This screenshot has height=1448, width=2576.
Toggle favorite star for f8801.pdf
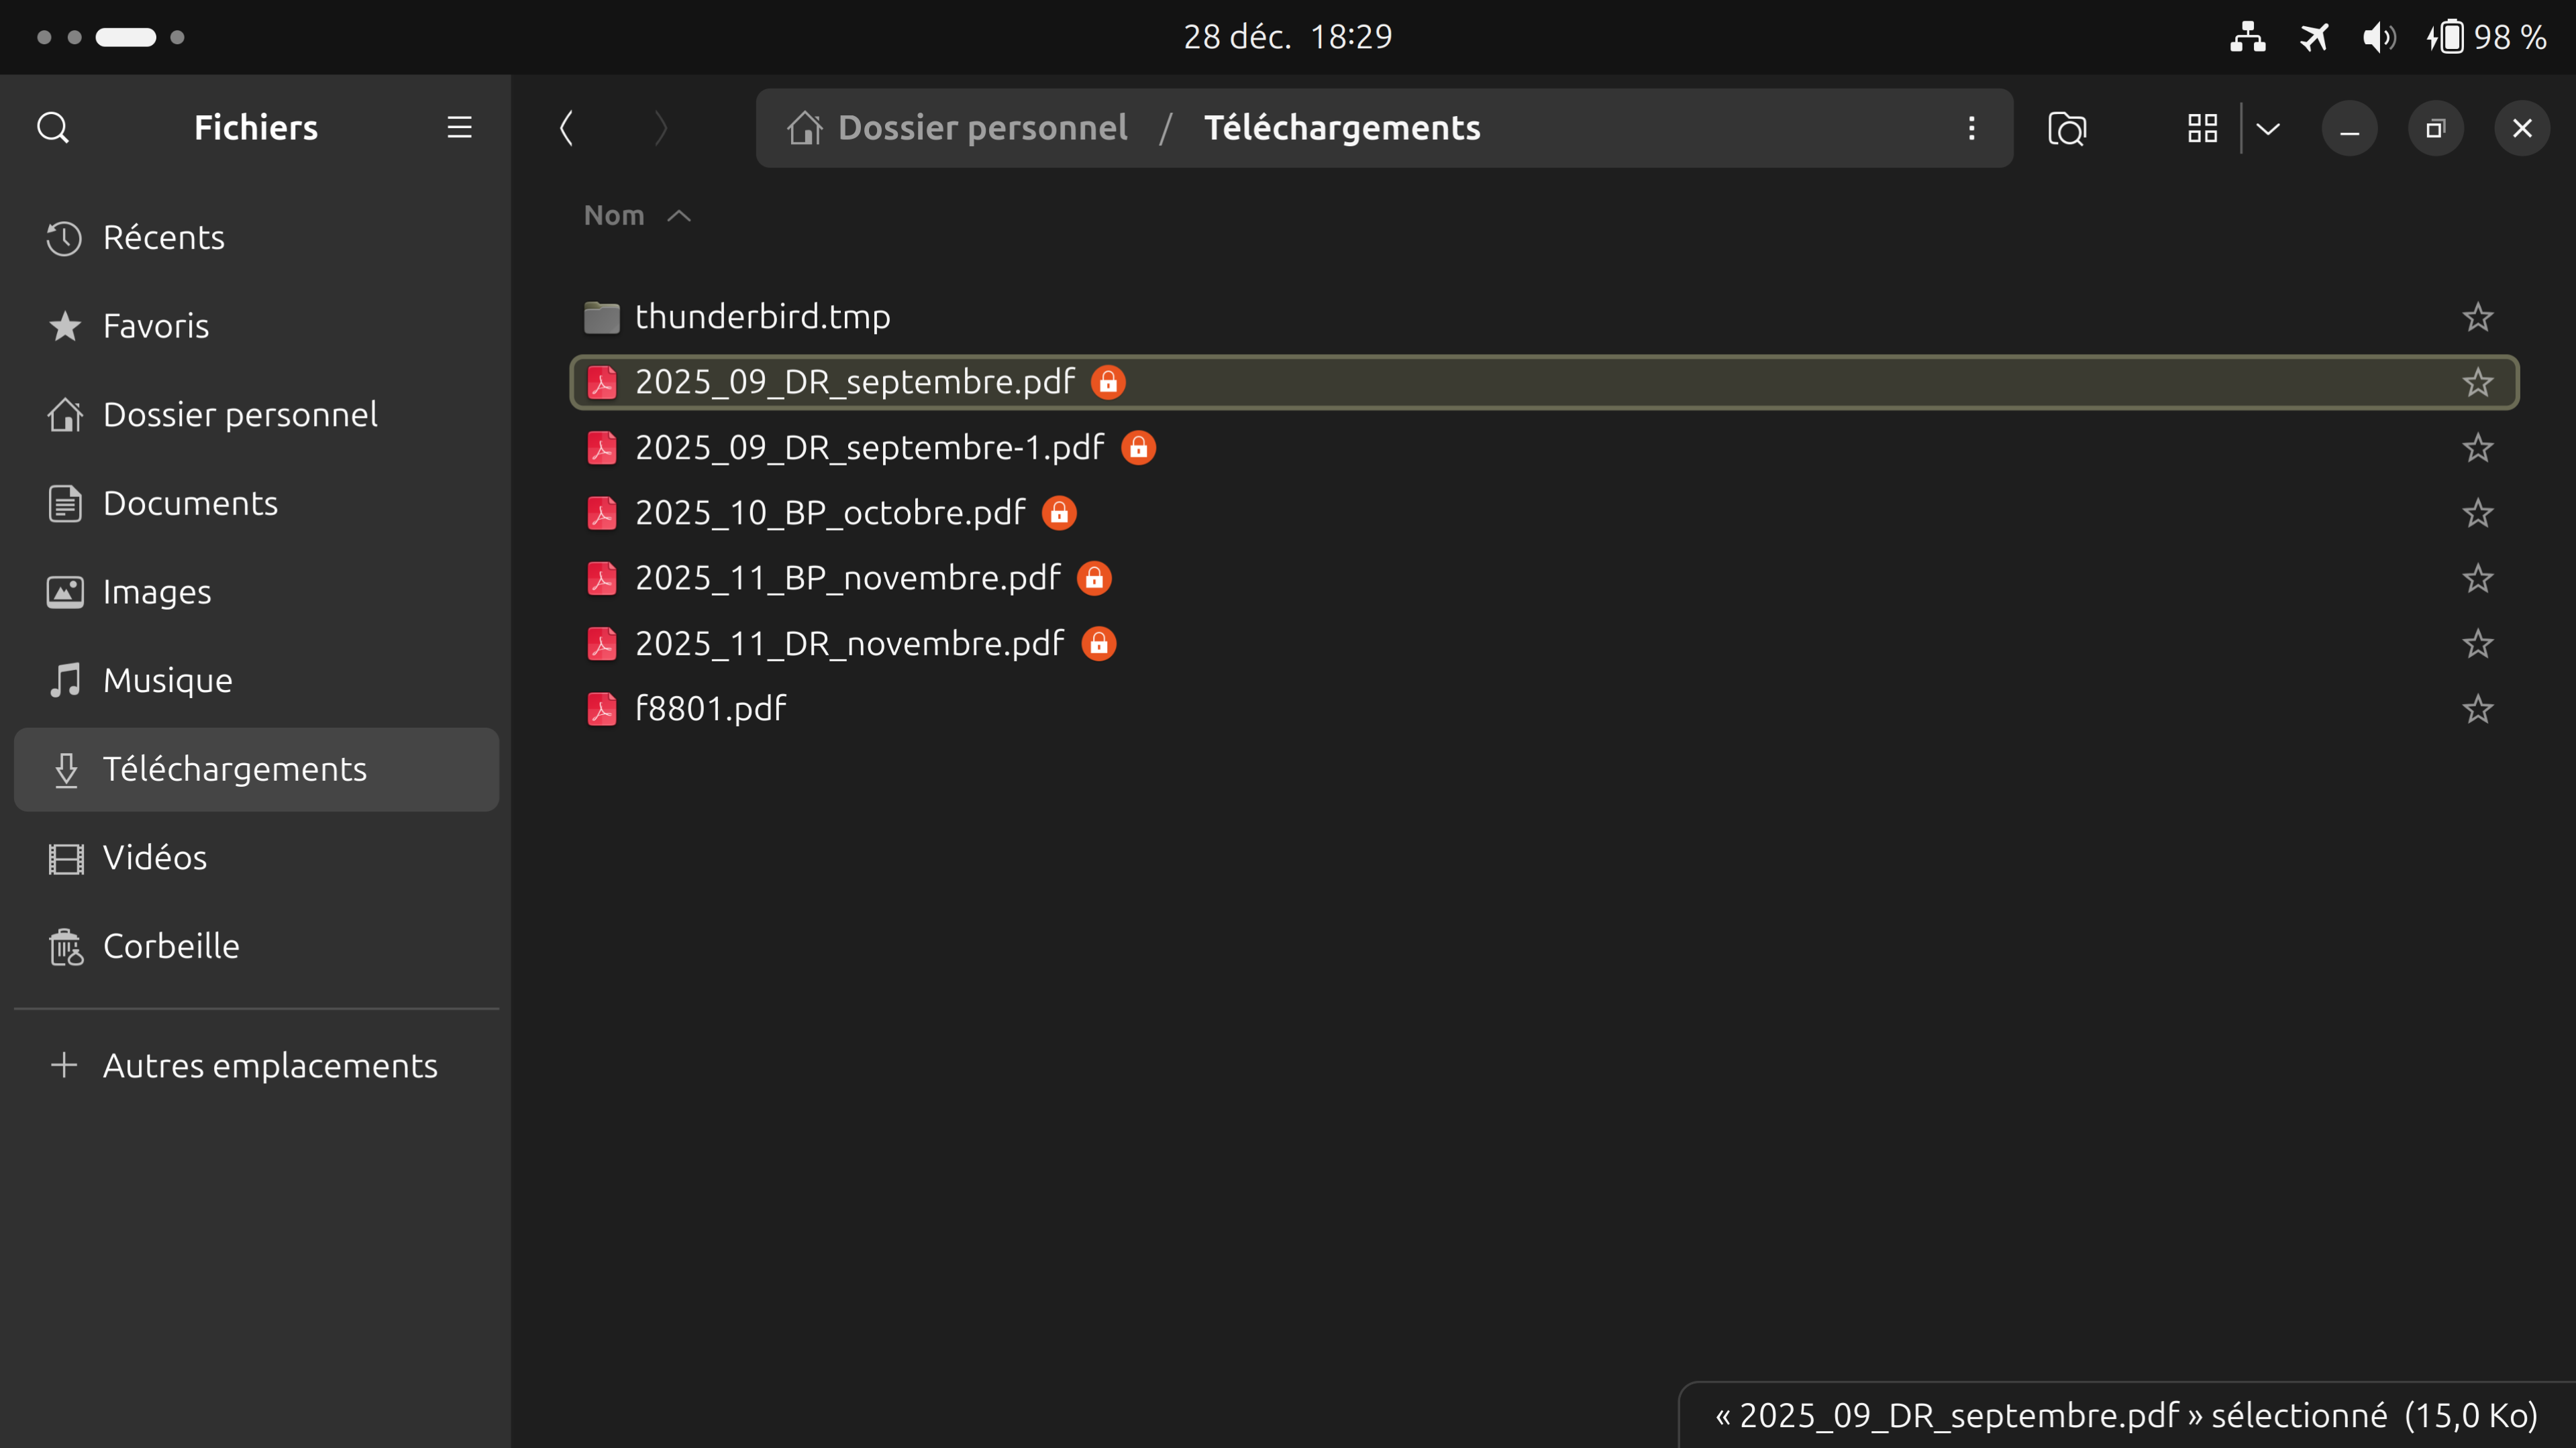[2477, 710]
